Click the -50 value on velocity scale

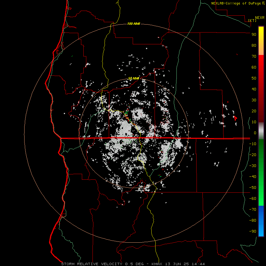pos(253,188)
